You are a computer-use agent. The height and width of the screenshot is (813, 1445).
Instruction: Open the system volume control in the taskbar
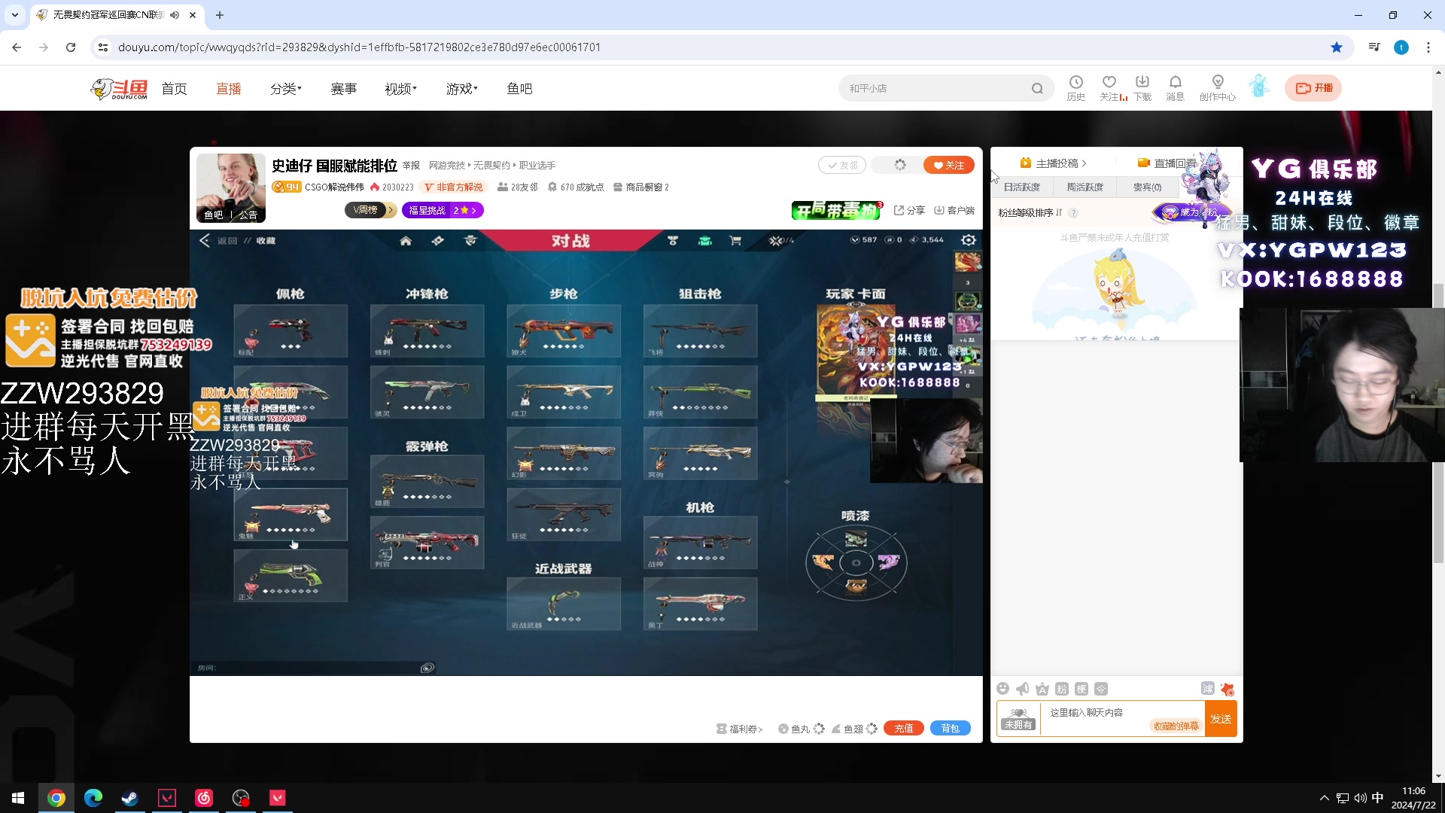(1359, 797)
